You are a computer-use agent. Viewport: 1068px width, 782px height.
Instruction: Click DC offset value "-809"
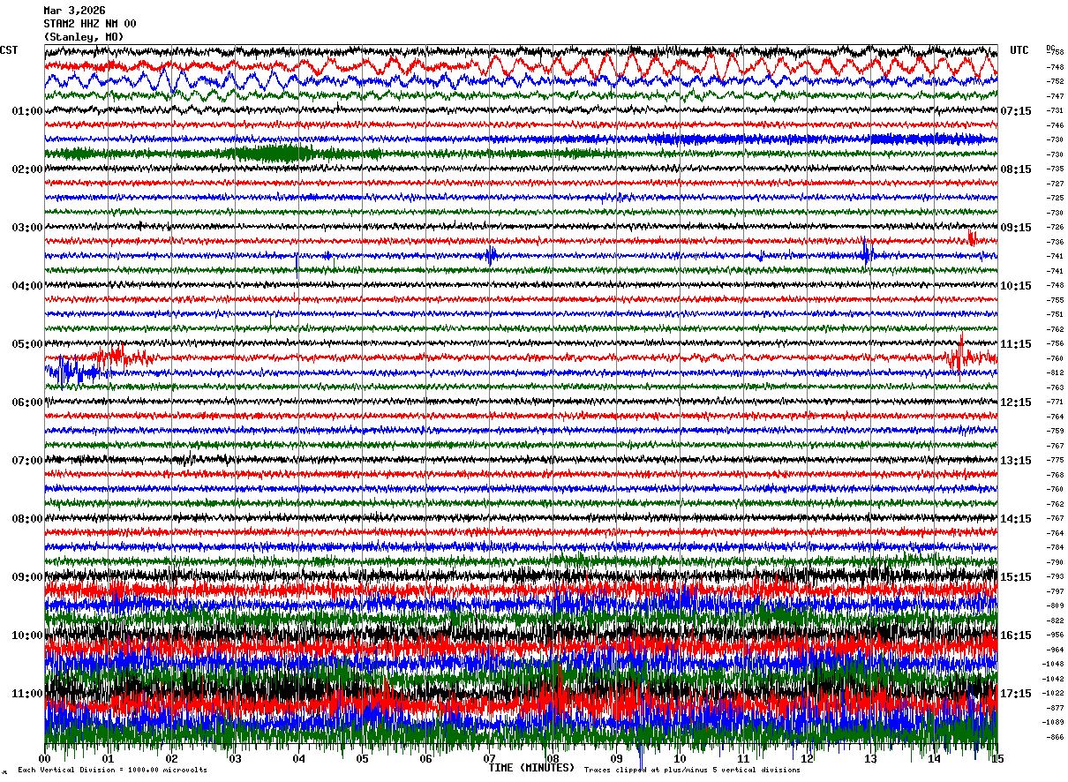pos(1055,605)
